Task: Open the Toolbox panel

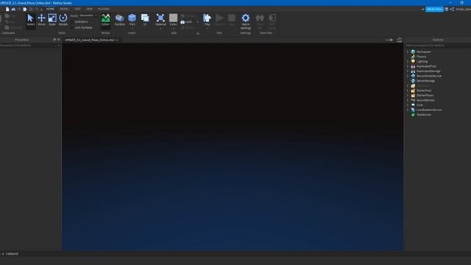Action: click(x=119, y=20)
